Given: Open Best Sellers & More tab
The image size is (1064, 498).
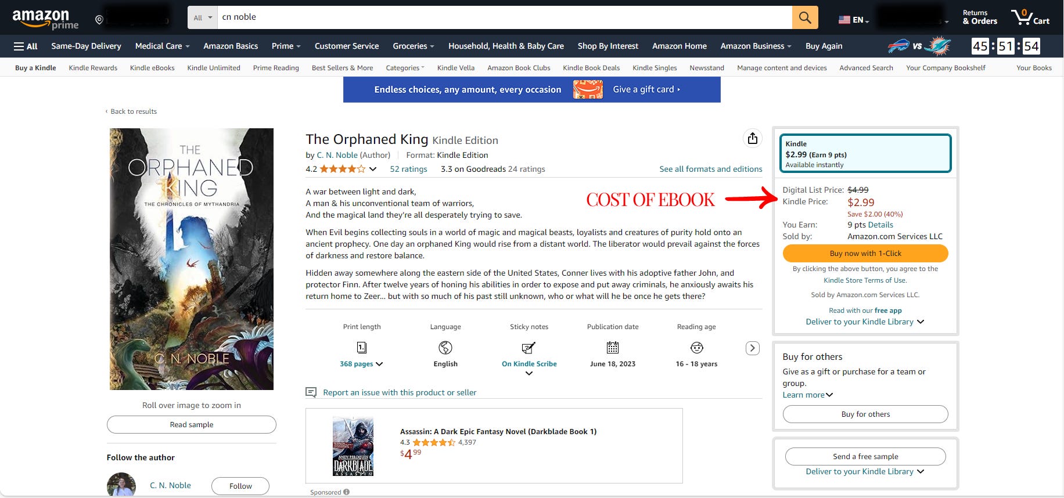Looking at the screenshot, I should 342,68.
